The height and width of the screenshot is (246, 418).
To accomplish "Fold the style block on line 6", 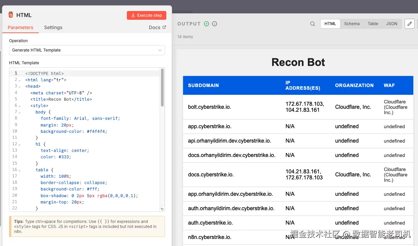I will [20, 106].
